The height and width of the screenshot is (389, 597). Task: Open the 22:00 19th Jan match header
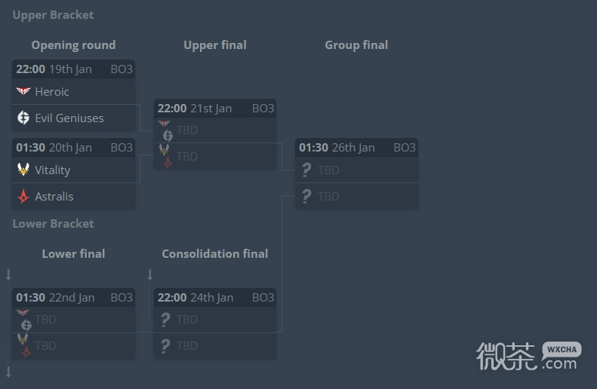click(73, 69)
